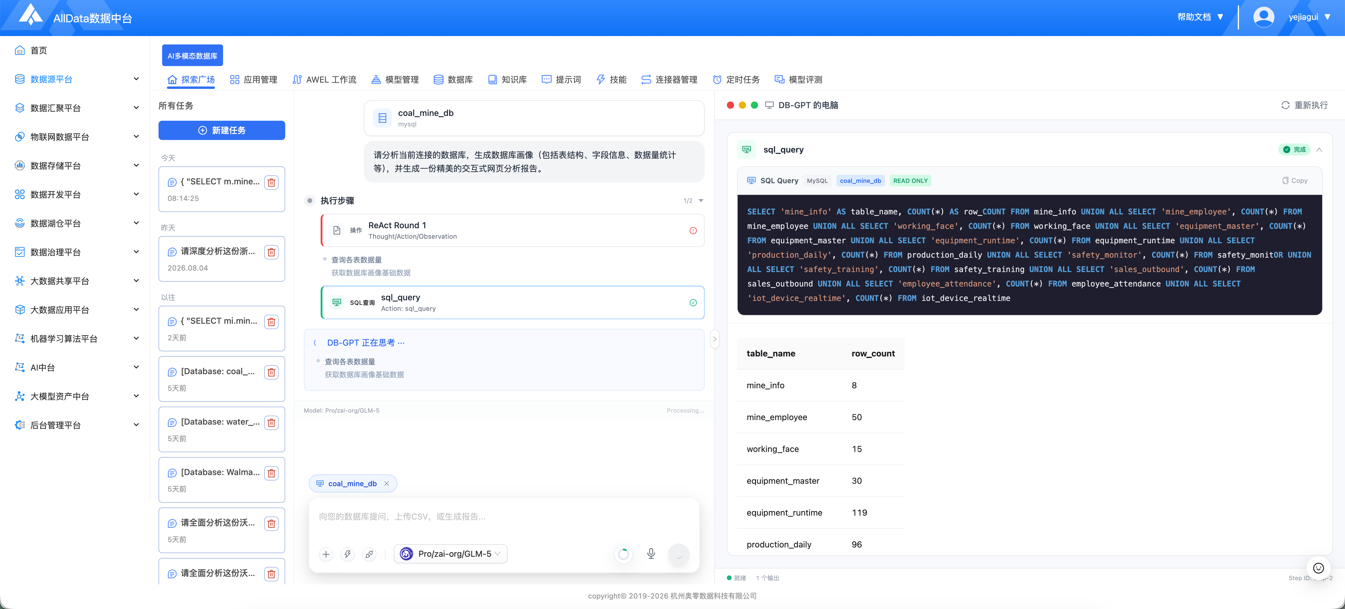Delete the '[Database: water_...' task

point(271,423)
